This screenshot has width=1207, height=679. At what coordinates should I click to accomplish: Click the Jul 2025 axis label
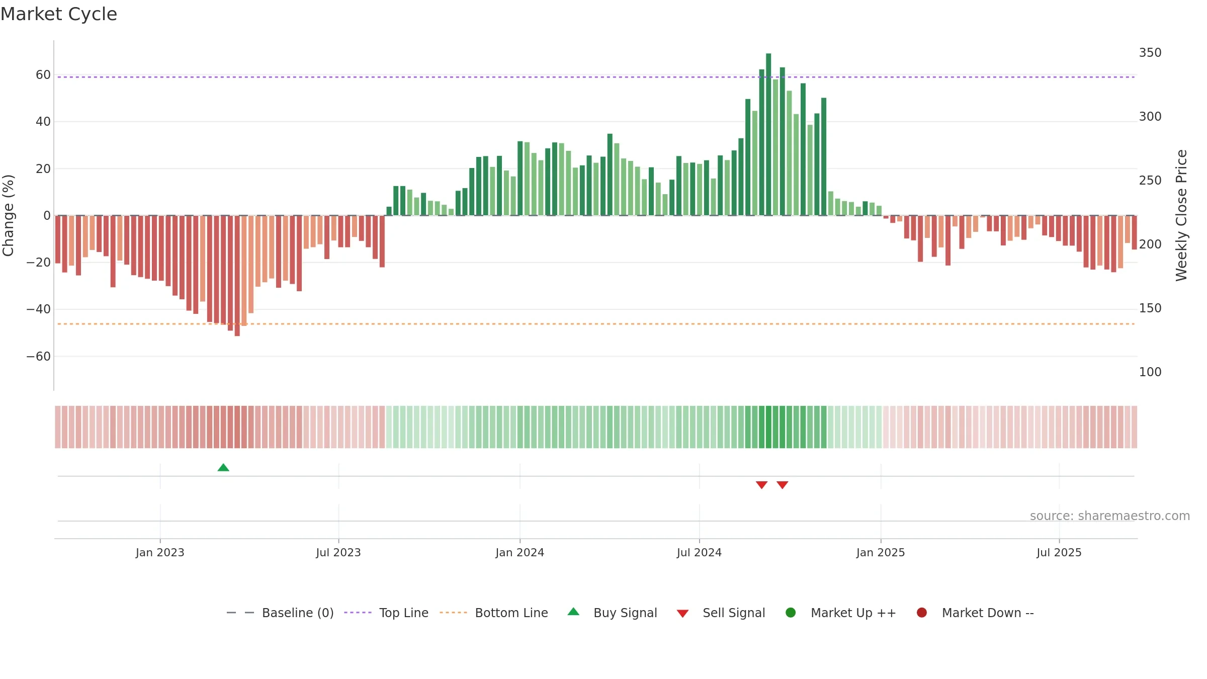pyautogui.click(x=1059, y=553)
